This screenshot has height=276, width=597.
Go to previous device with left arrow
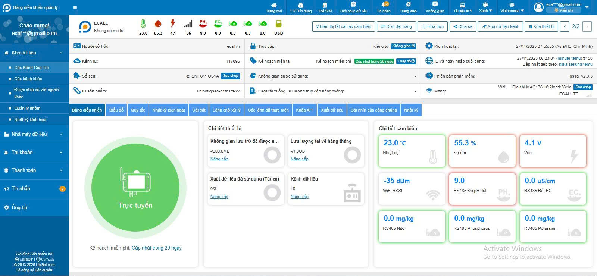[565, 26]
